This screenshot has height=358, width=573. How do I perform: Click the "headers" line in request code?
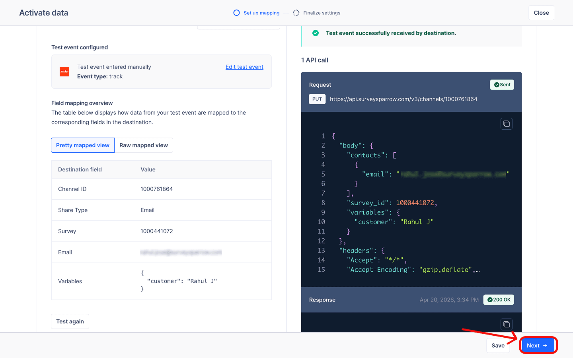click(x=362, y=251)
